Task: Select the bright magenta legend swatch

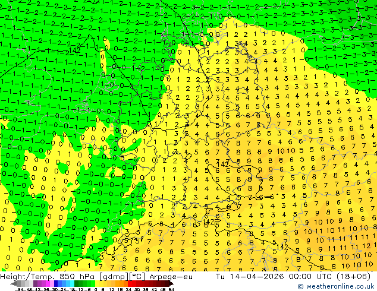Action: (48, 283)
